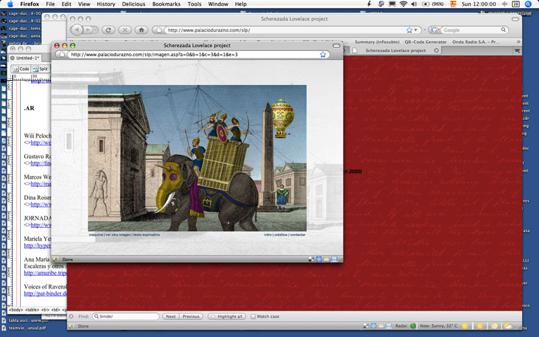This screenshot has height=337, width=539.
Task: Select the Scherezada Lovelace project tab
Action: point(395,51)
